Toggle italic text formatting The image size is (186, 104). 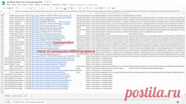59,8
